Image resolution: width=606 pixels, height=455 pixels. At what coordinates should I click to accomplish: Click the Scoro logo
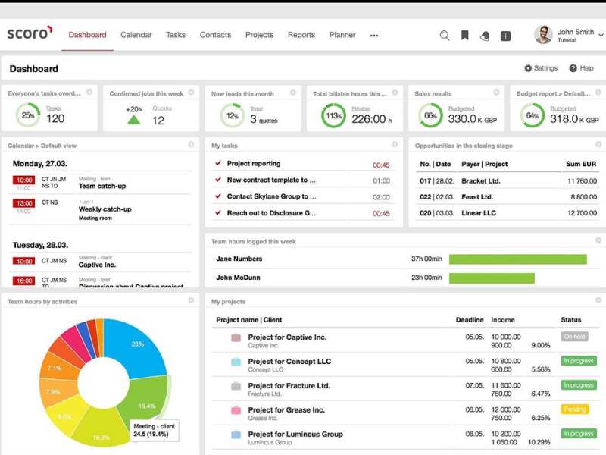[x=30, y=33]
